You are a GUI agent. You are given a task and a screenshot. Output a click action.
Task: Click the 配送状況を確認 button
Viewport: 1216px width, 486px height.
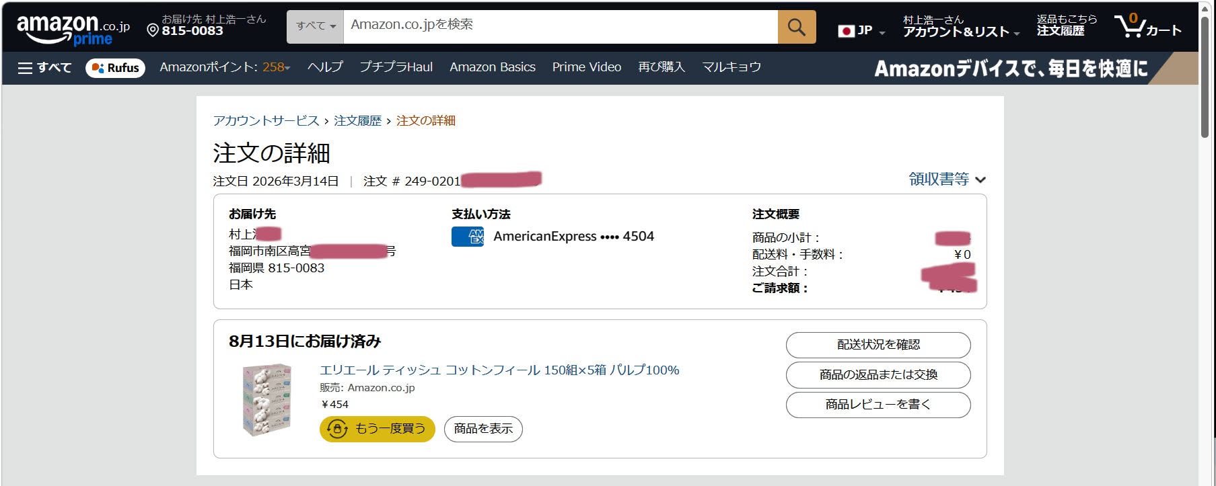tap(878, 345)
